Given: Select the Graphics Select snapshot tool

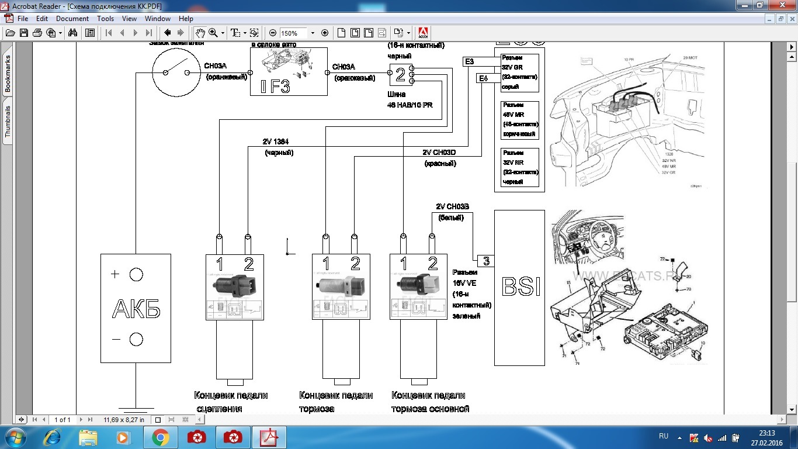Looking at the screenshot, I should [x=254, y=33].
